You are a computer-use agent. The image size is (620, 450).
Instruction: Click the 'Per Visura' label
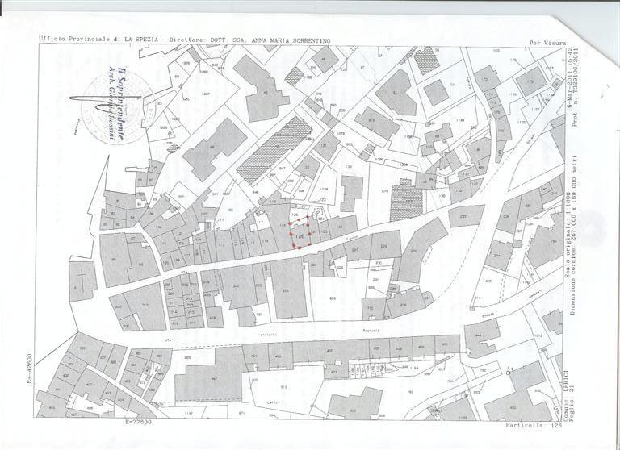pyautogui.click(x=547, y=41)
